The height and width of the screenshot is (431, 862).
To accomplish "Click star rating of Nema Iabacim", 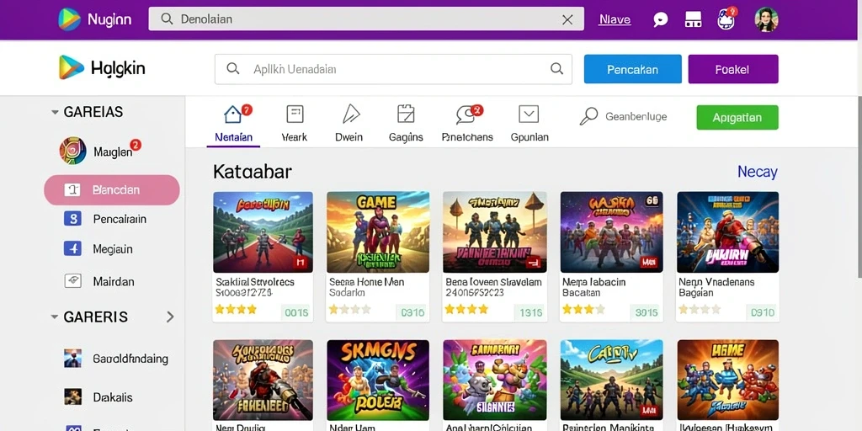I will point(583,310).
